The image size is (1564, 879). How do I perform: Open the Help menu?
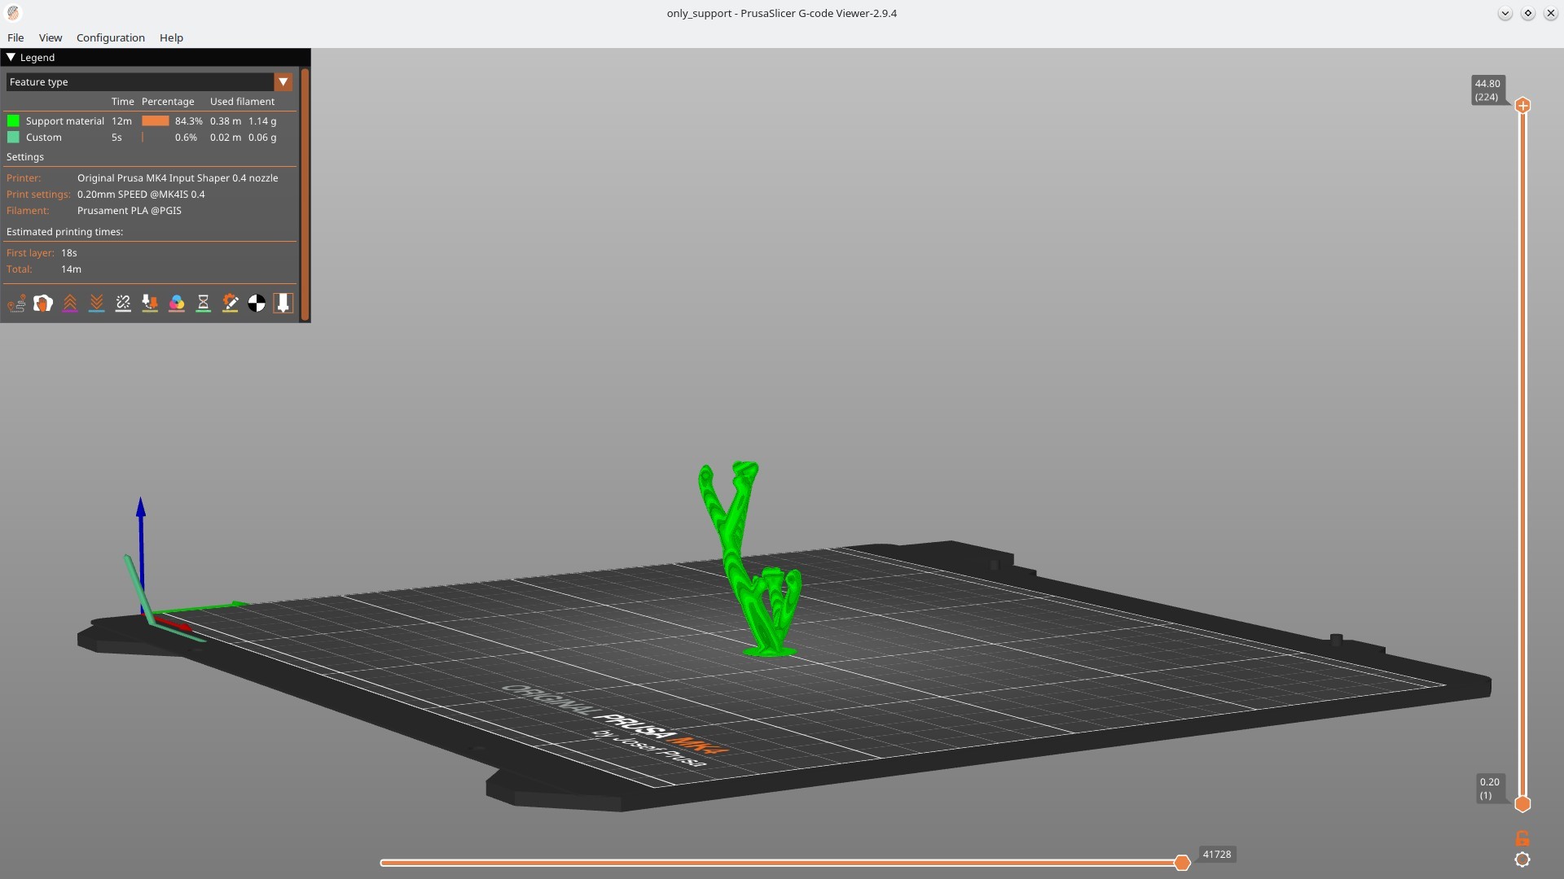(171, 37)
